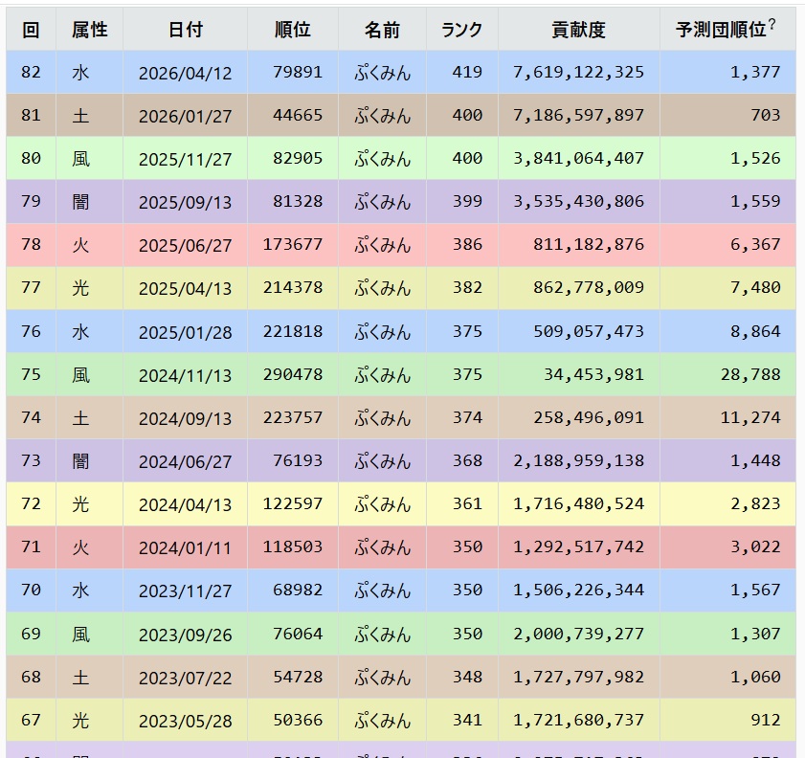Select the date cell 2026/04/12
805x758 pixels.
pyautogui.click(x=185, y=73)
